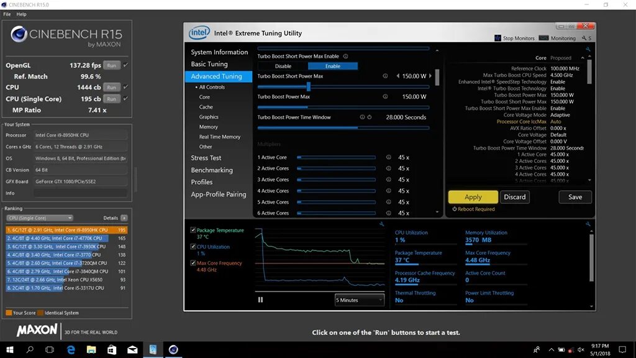
Task: Open the Monitoring view icon in XTU header
Action: (543, 38)
